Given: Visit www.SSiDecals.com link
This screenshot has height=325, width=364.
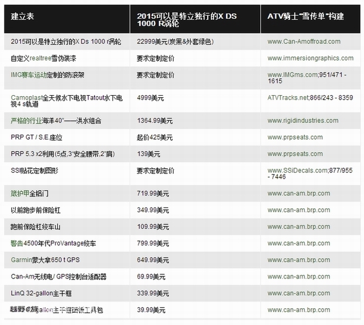Looking at the screenshot, I should coord(297,171).
